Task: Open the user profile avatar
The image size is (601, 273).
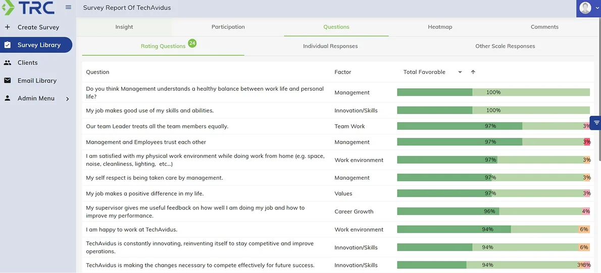Action: [585, 8]
